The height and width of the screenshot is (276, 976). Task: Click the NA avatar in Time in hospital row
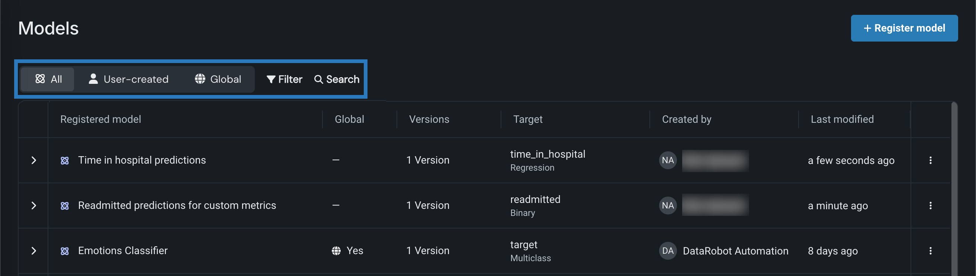[668, 160]
